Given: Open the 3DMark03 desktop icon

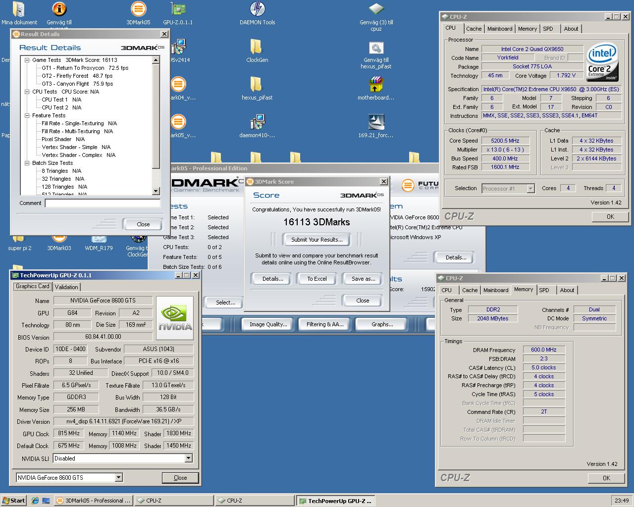Looking at the screenshot, I should [59, 239].
